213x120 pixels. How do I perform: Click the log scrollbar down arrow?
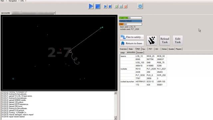click(x=115, y=118)
